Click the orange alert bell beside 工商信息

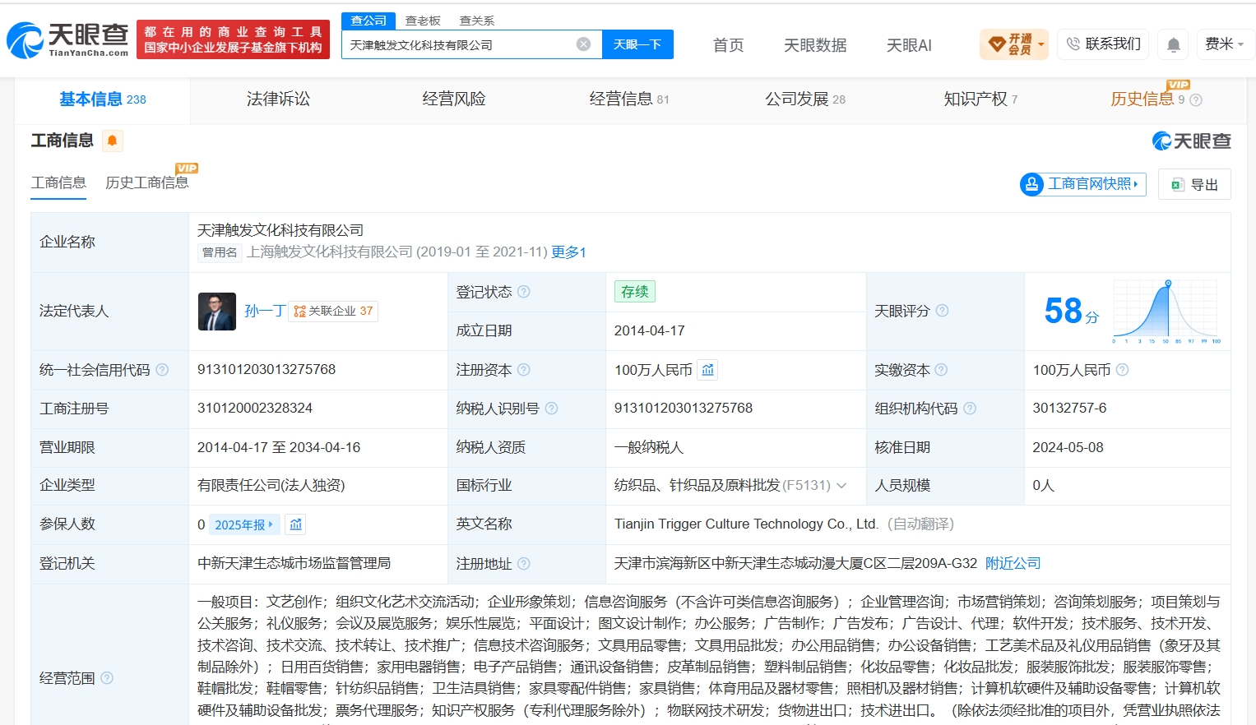coord(112,141)
